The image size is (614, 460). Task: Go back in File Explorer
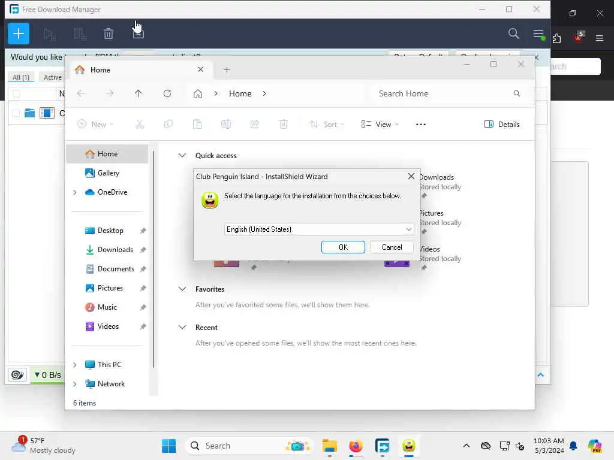tap(81, 93)
